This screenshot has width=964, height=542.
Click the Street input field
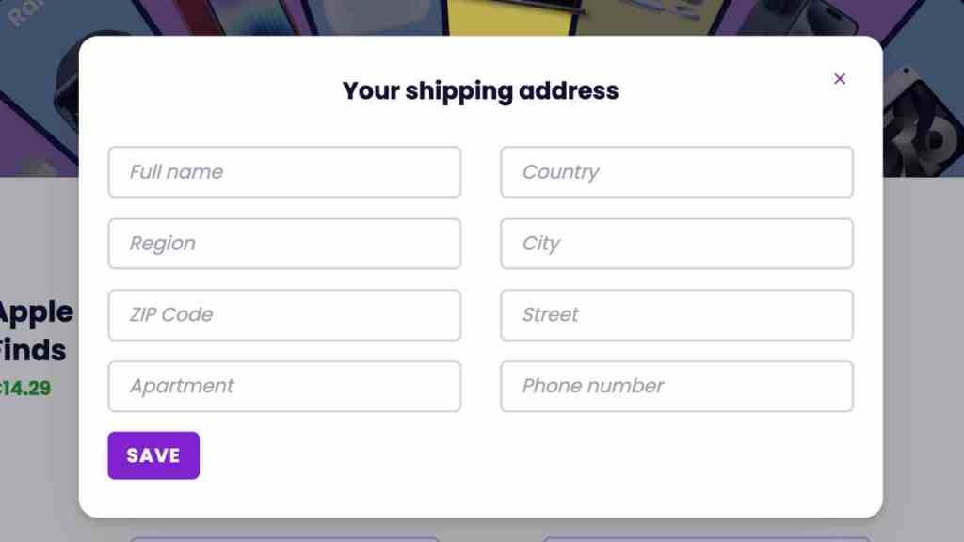(x=676, y=315)
